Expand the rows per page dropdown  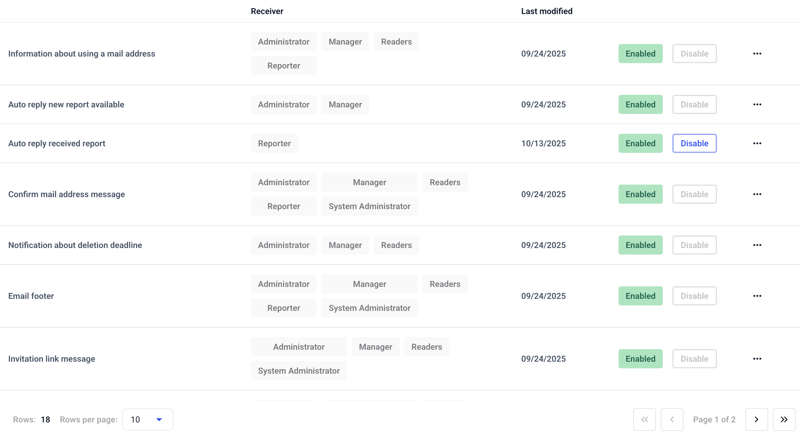148,419
